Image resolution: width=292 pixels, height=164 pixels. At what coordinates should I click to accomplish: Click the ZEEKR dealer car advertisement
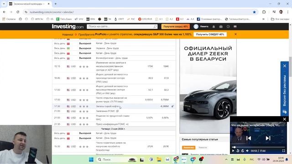pos(208,86)
